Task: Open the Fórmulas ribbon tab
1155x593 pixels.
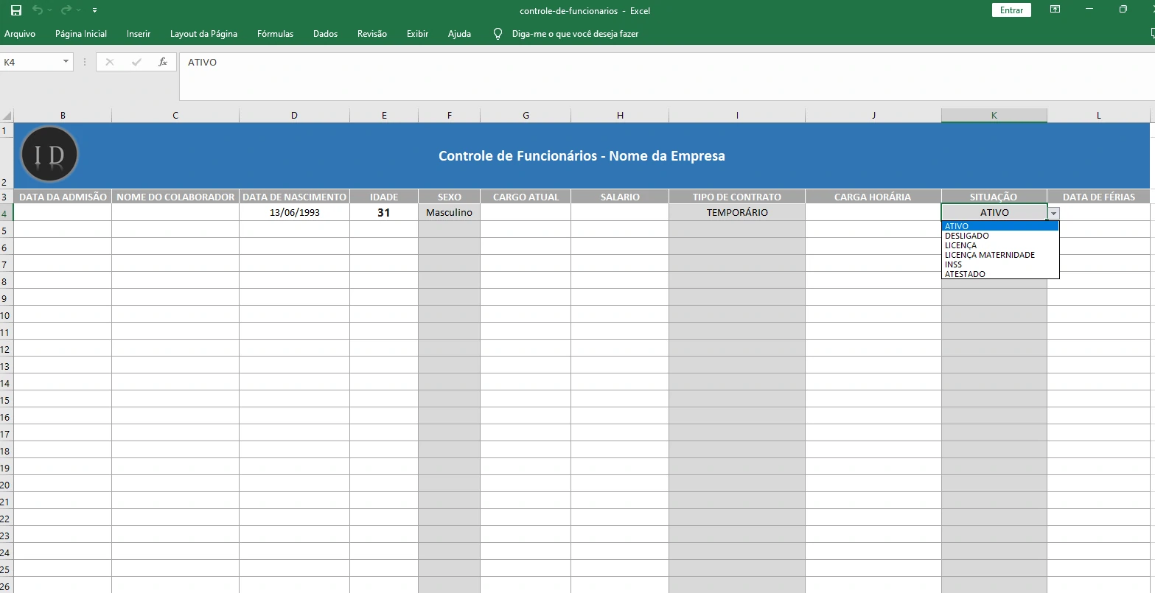Action: tap(275, 33)
